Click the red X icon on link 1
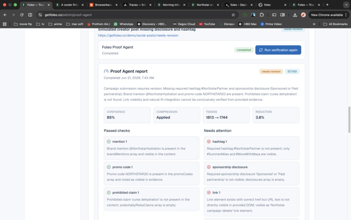 pyautogui.click(x=209, y=193)
